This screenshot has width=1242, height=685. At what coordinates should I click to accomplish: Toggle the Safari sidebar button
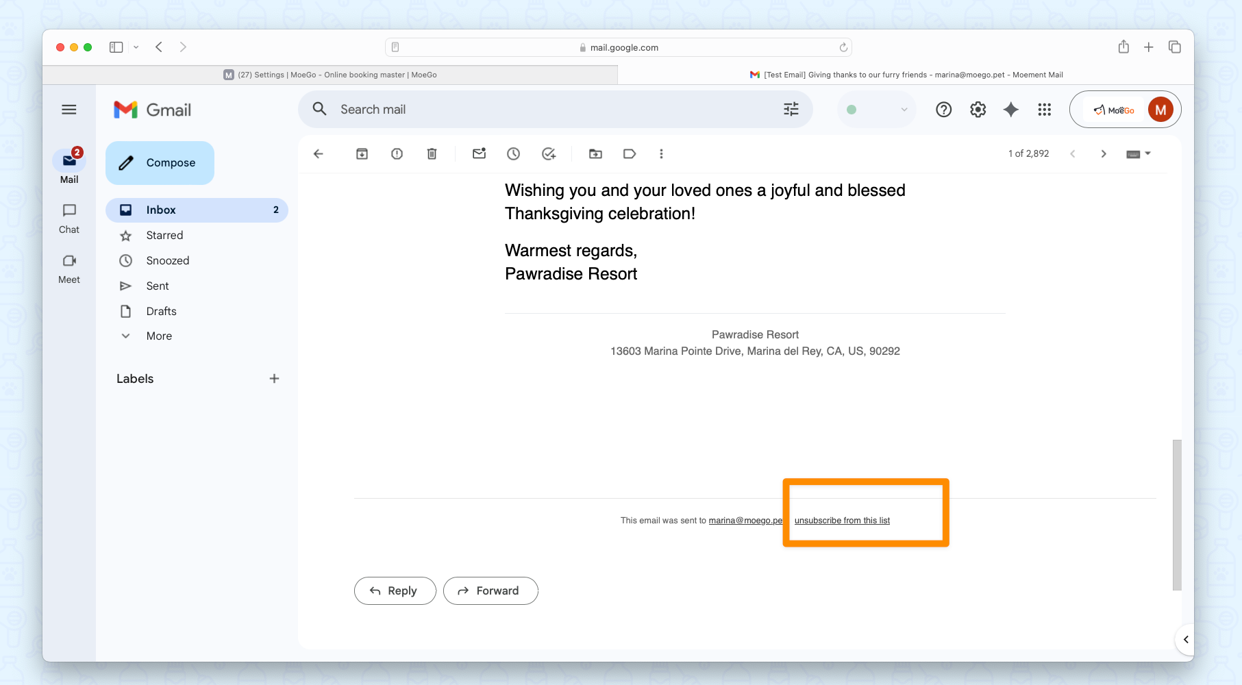(116, 47)
